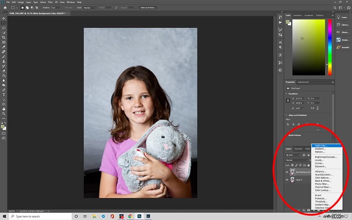This screenshot has width=352, height=220.
Task: Open the Kind filter dropdown in Layers
Action: tap(293, 155)
